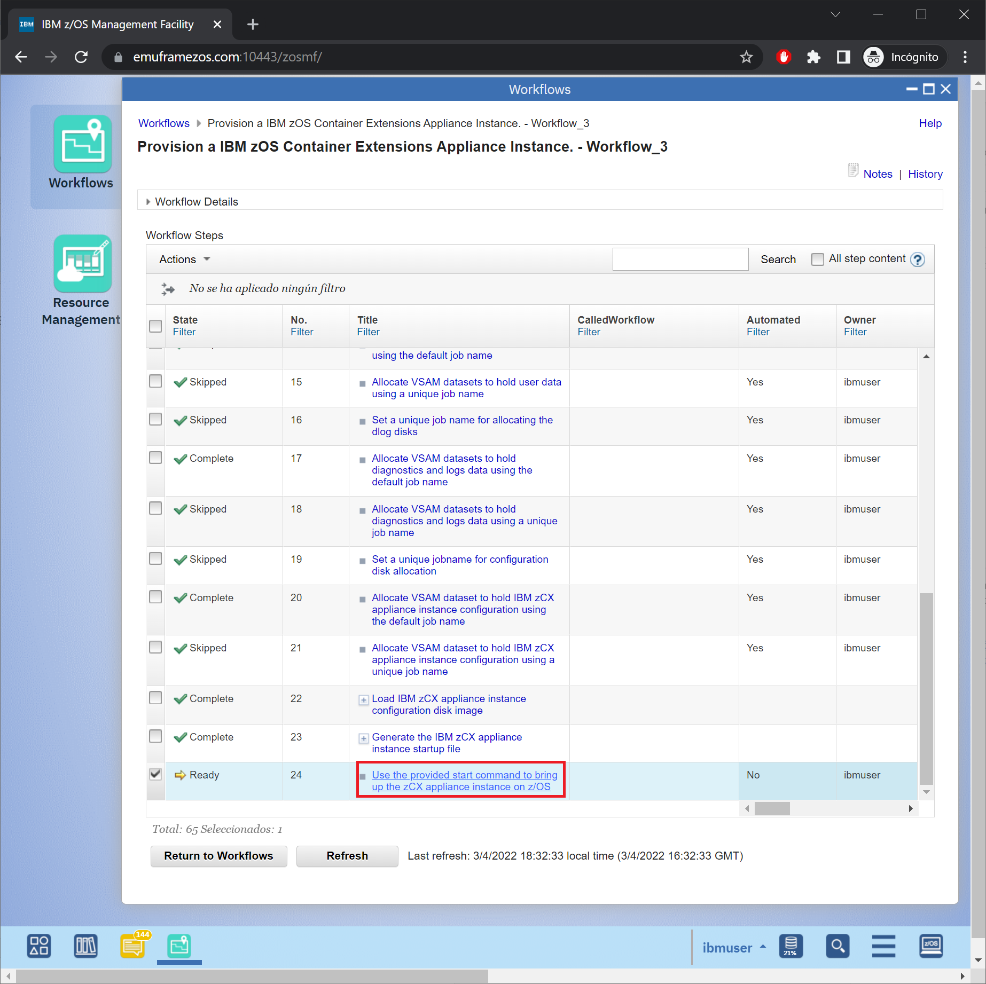This screenshot has width=986, height=984.
Task: Open the hamburger menu icon in taskbar
Action: tap(883, 946)
